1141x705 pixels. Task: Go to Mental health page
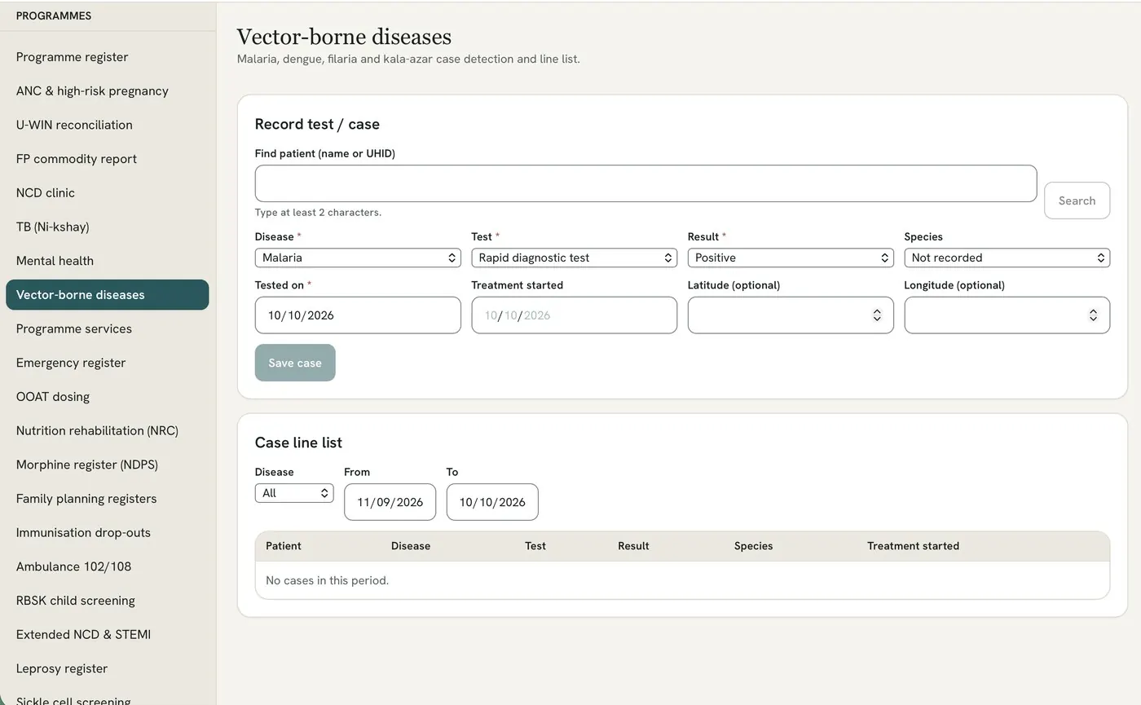click(107, 261)
